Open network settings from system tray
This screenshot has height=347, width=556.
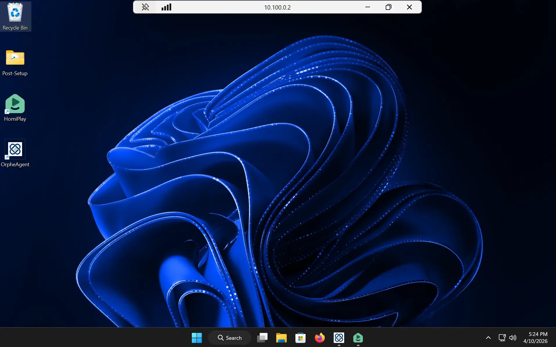tap(502, 338)
